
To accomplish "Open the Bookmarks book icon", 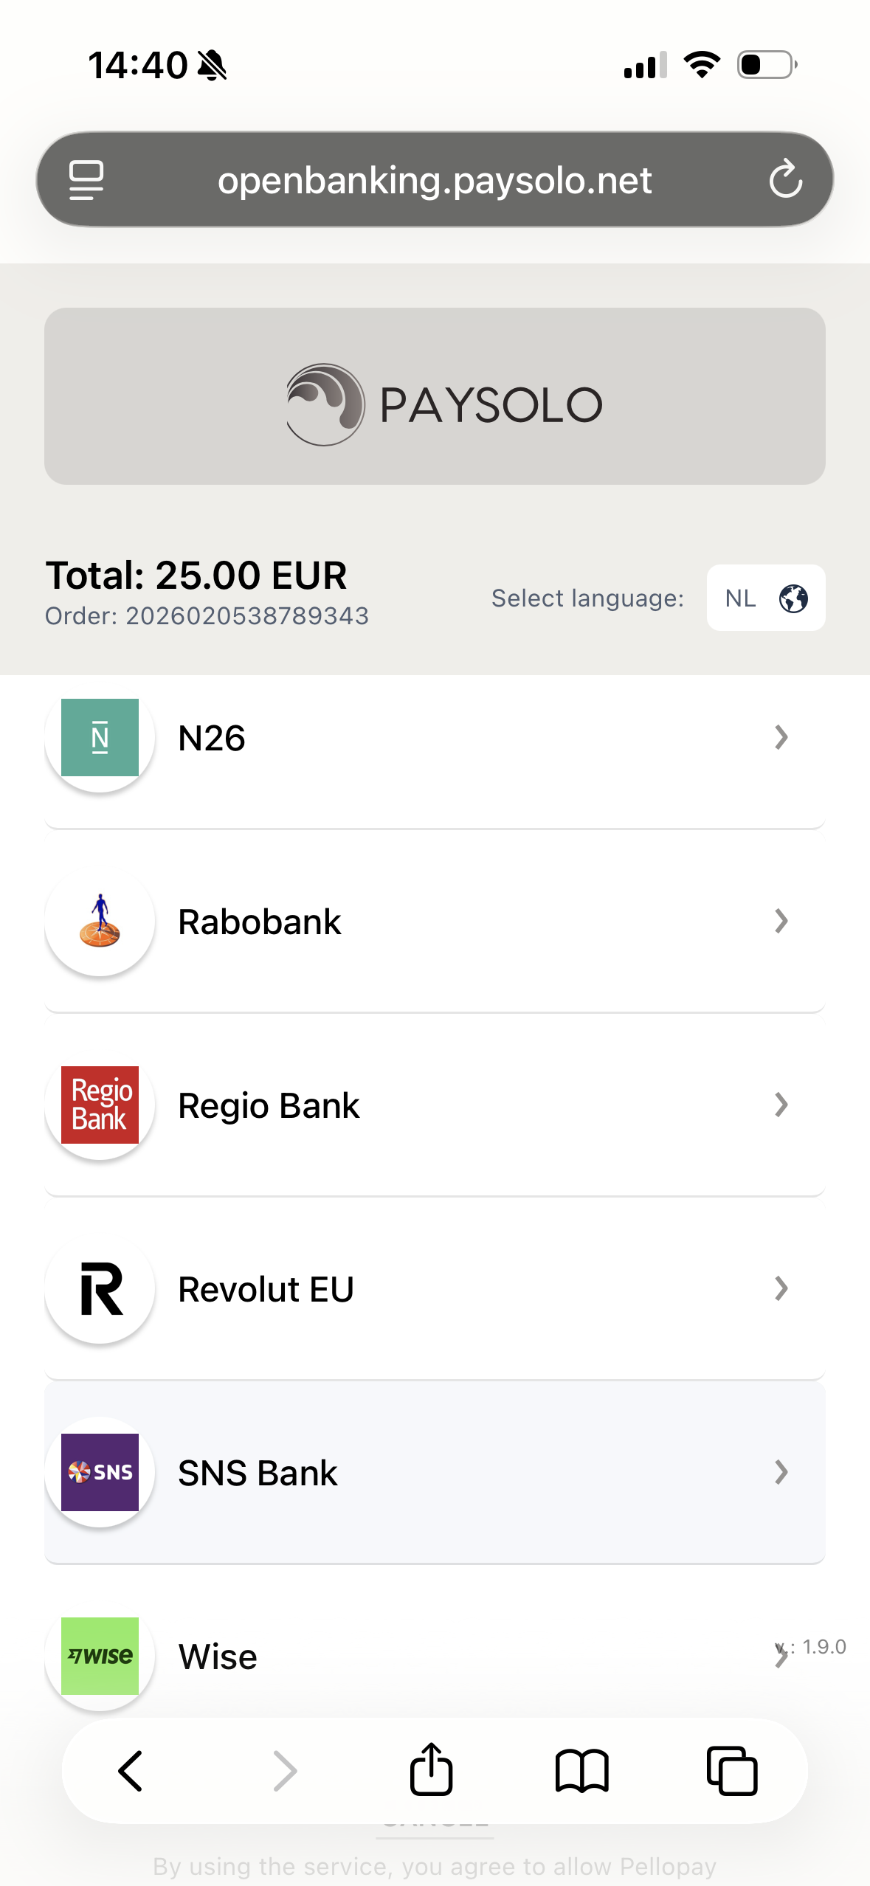I will click(581, 1770).
